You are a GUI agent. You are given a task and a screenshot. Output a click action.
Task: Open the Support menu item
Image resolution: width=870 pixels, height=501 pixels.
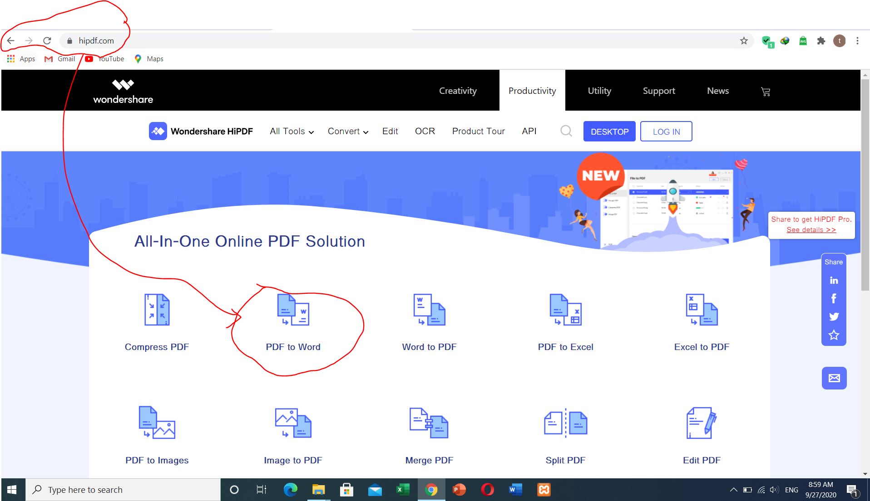point(659,91)
